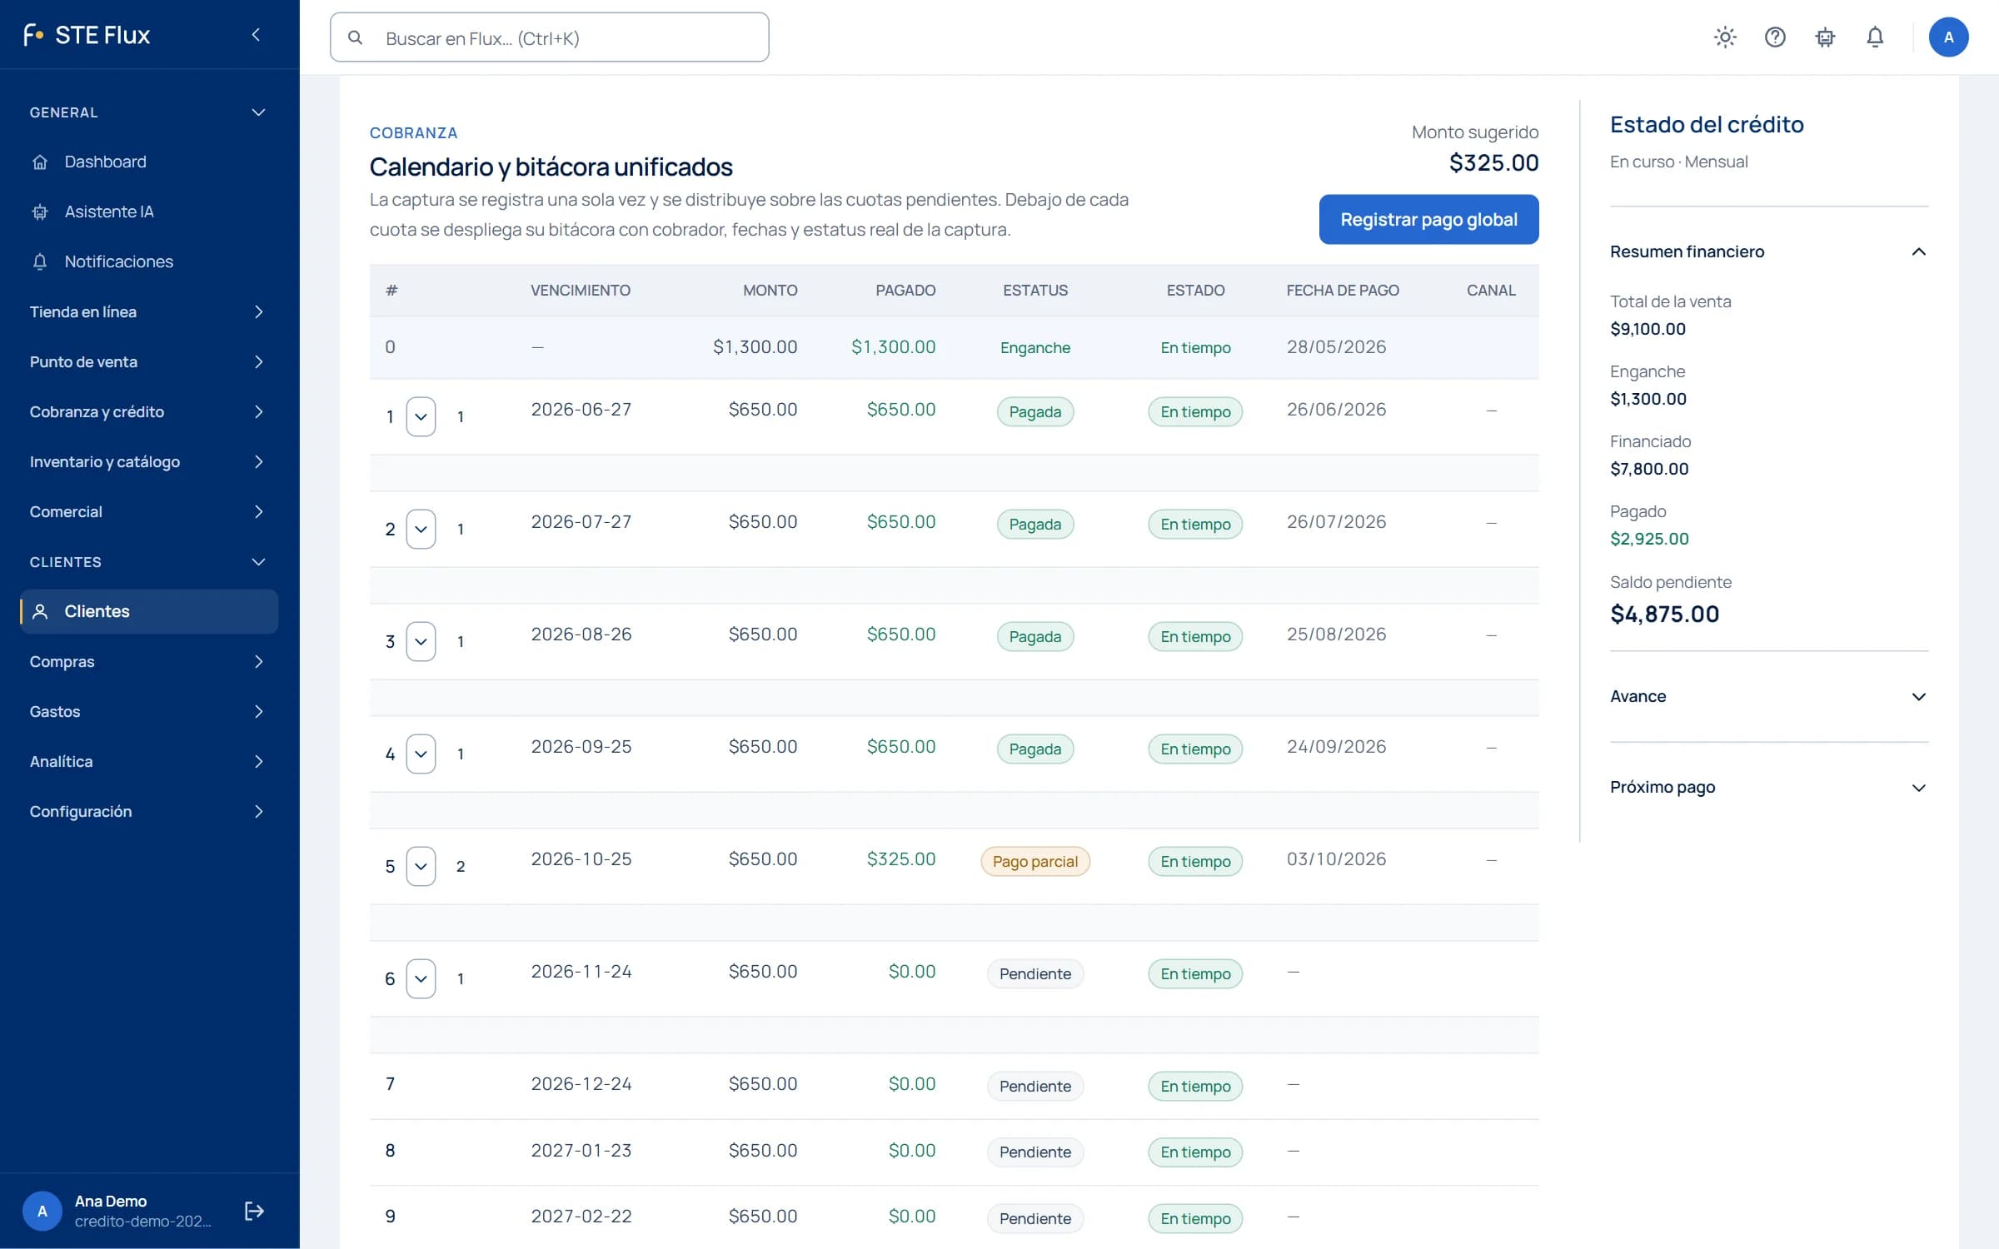Click Financiado value $7,800.00
The width and height of the screenshot is (1999, 1249).
(x=1649, y=468)
